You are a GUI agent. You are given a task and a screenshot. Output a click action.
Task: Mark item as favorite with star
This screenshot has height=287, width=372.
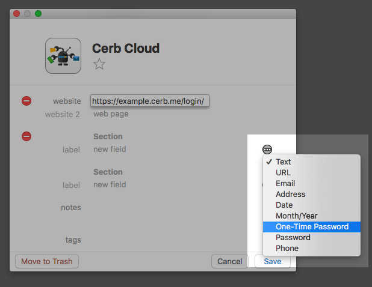(99, 64)
